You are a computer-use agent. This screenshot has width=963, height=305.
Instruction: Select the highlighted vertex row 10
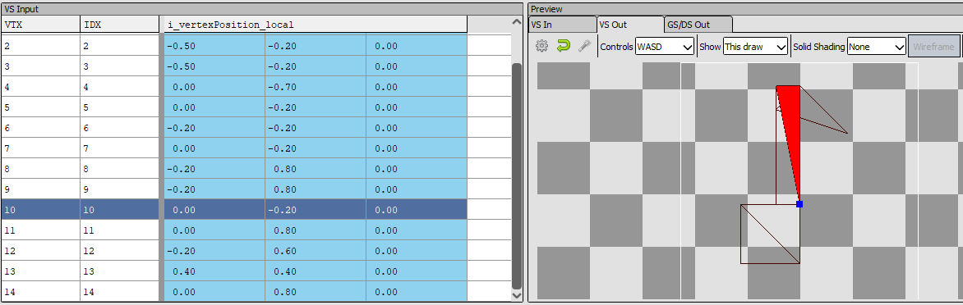click(234, 209)
